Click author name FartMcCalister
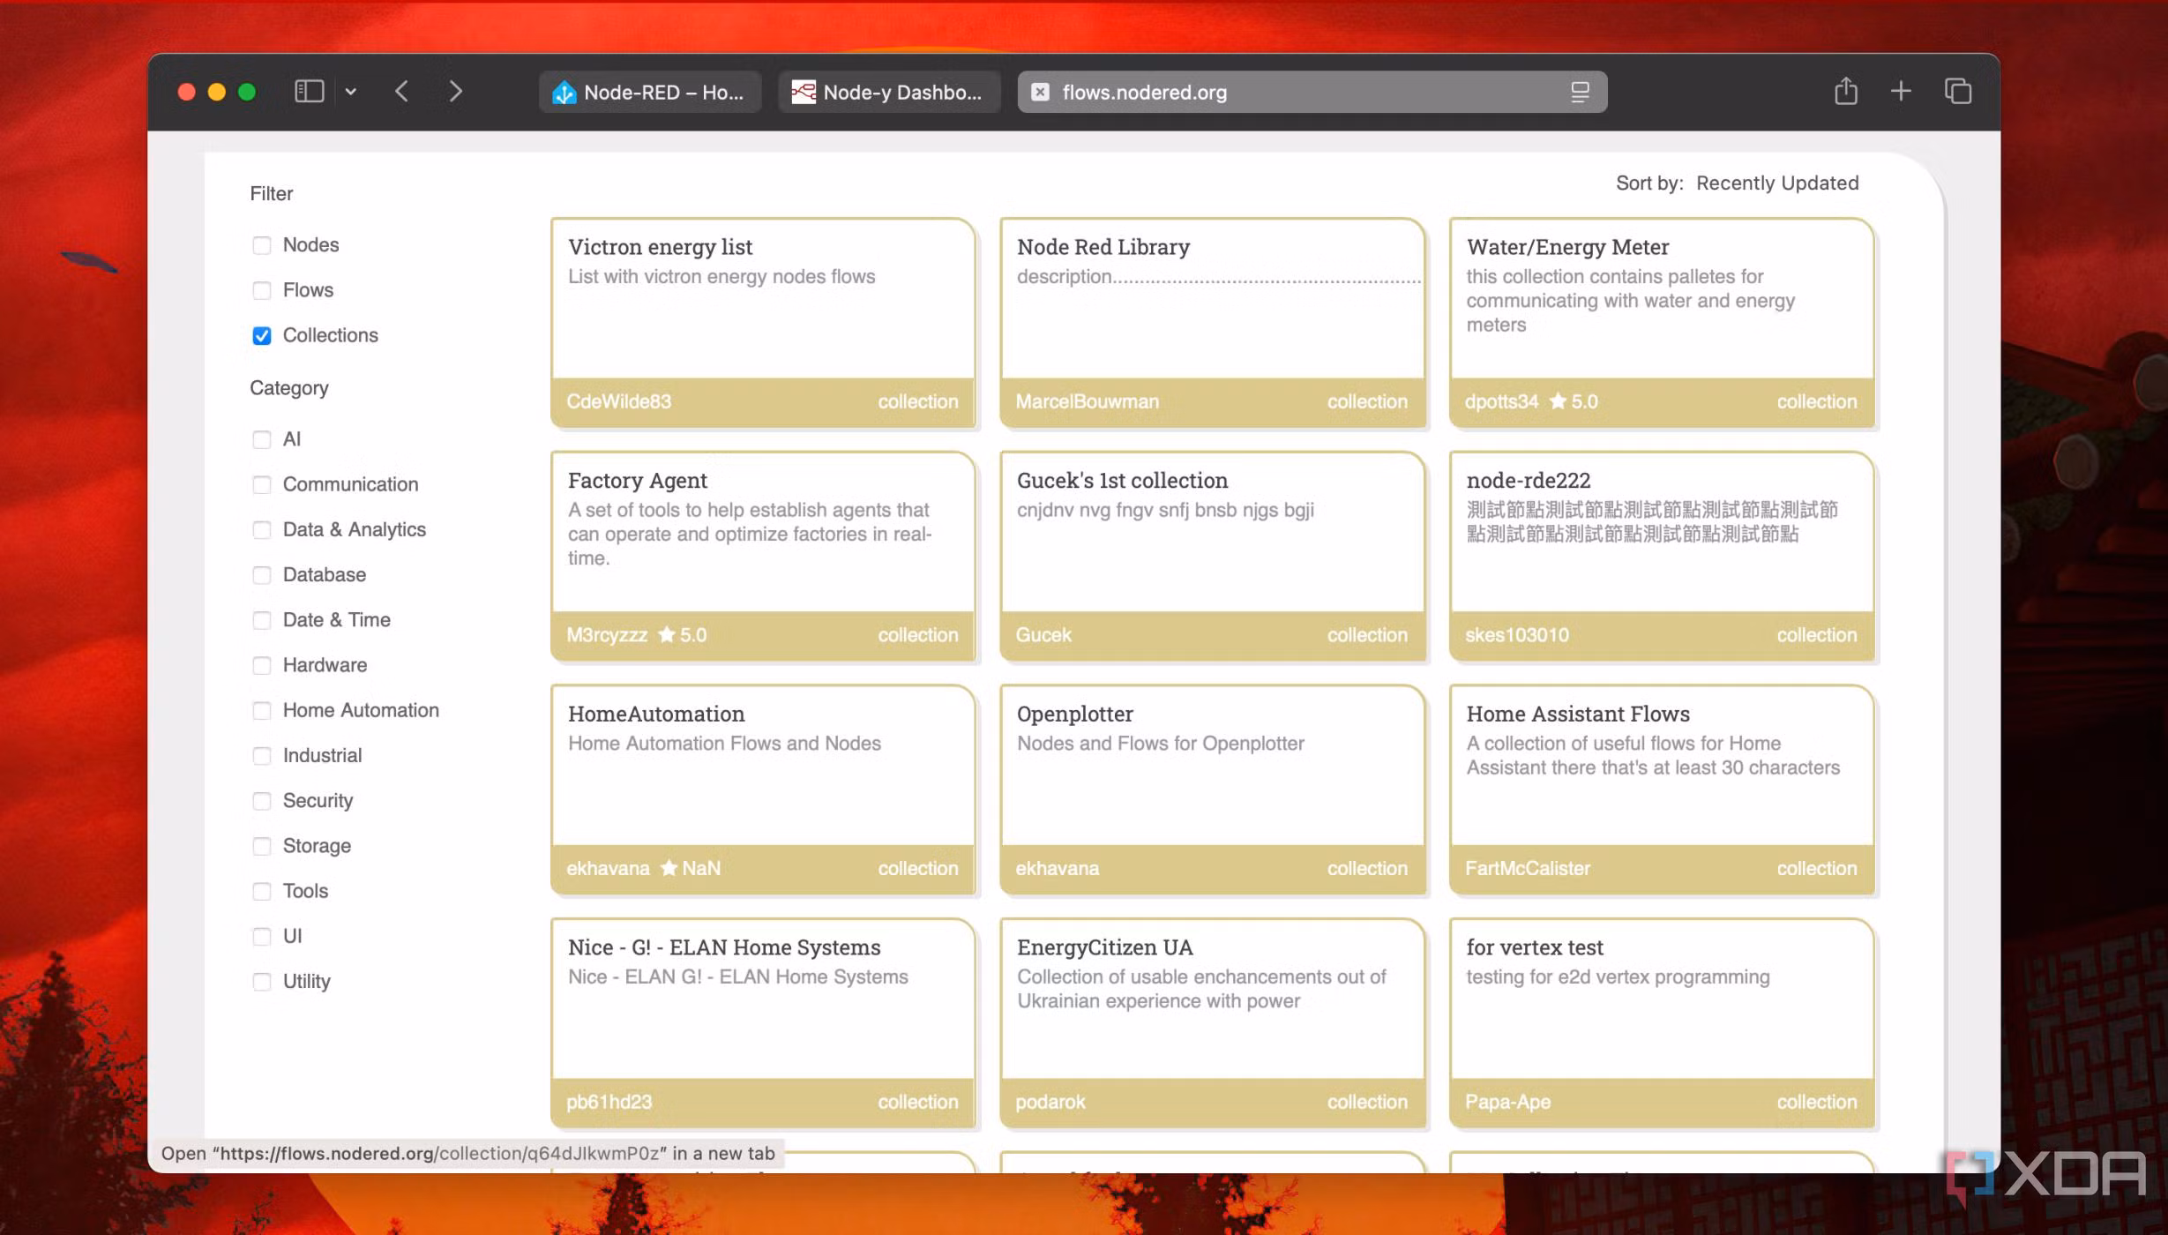 [x=1527, y=868]
